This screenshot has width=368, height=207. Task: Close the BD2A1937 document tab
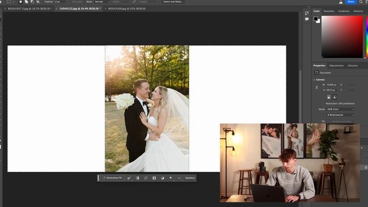pos(5,9)
